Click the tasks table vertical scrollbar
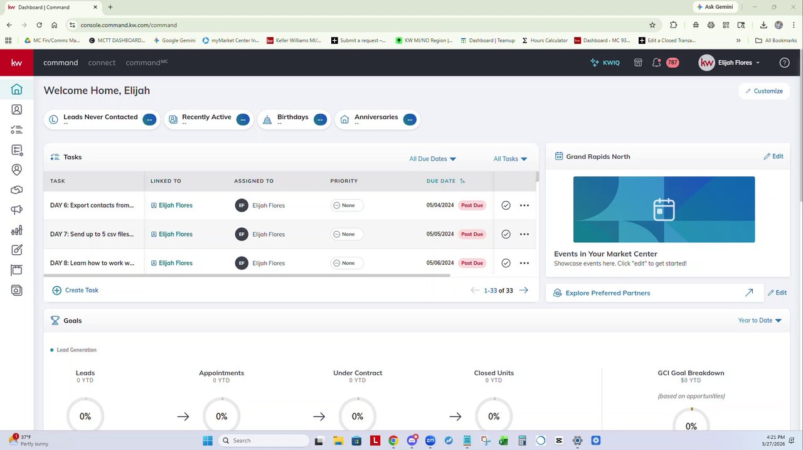The height and width of the screenshot is (450, 803). tap(537, 176)
